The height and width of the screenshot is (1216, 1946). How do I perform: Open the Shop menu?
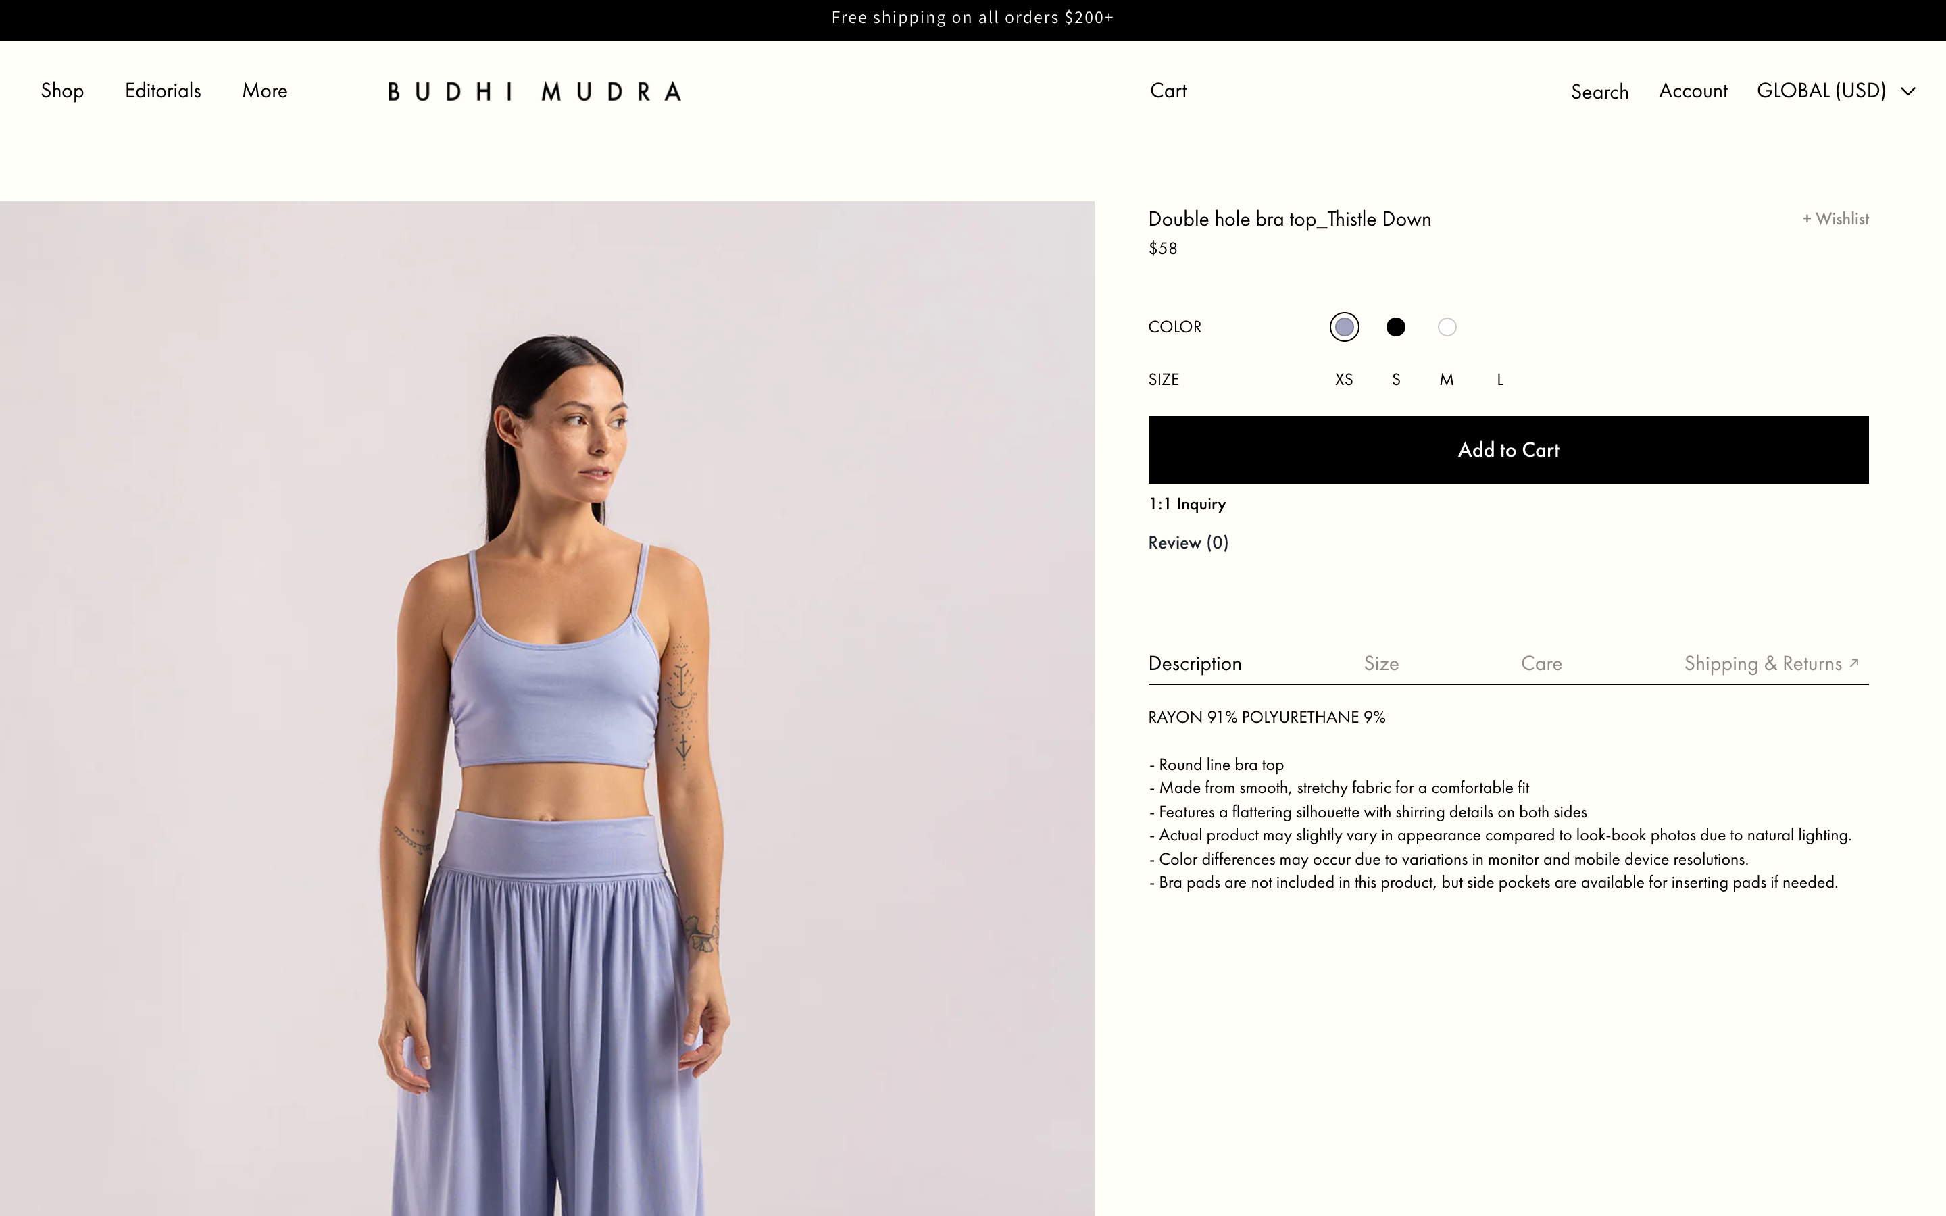[62, 91]
